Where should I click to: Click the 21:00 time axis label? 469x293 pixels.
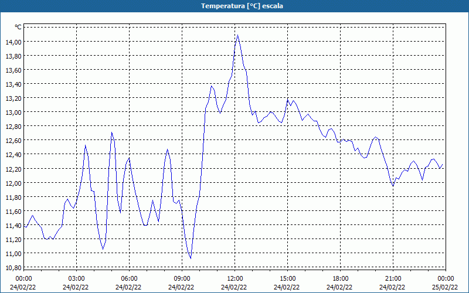[x=393, y=278]
